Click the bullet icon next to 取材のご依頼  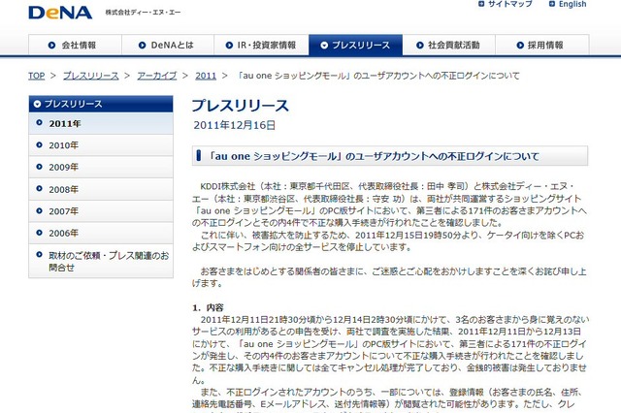tap(39, 254)
